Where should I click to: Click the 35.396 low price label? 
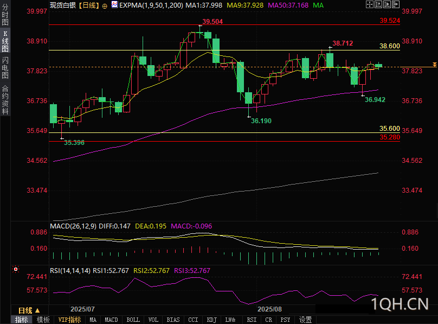pyautogui.click(x=74, y=143)
